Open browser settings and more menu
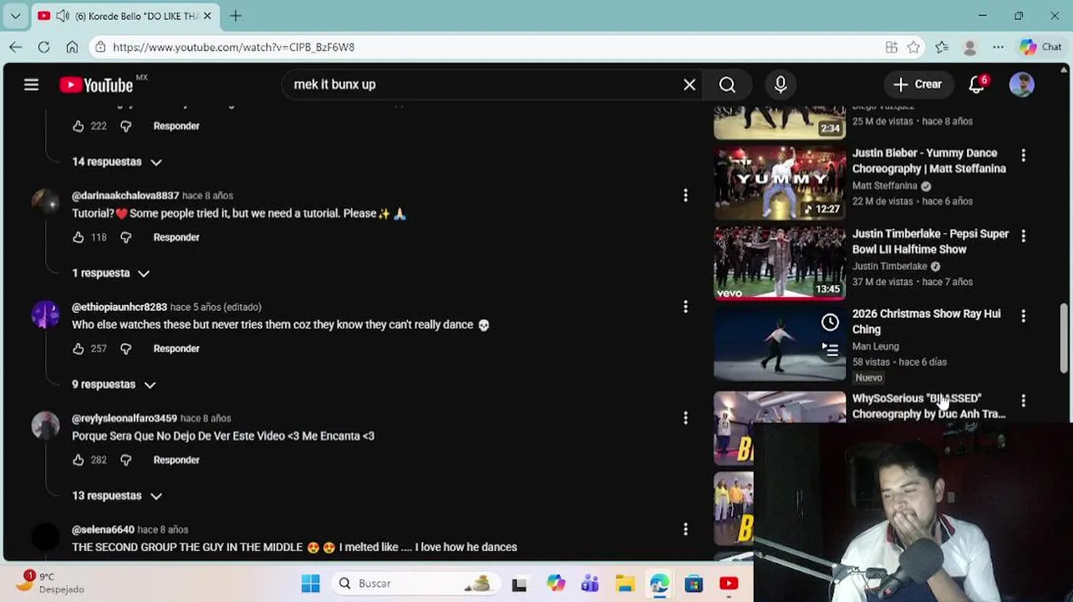Image resolution: width=1073 pixels, height=602 pixels. click(998, 47)
